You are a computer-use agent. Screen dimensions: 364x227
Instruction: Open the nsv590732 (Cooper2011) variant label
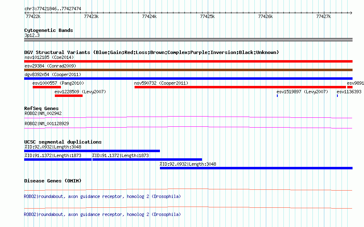tap(161, 83)
